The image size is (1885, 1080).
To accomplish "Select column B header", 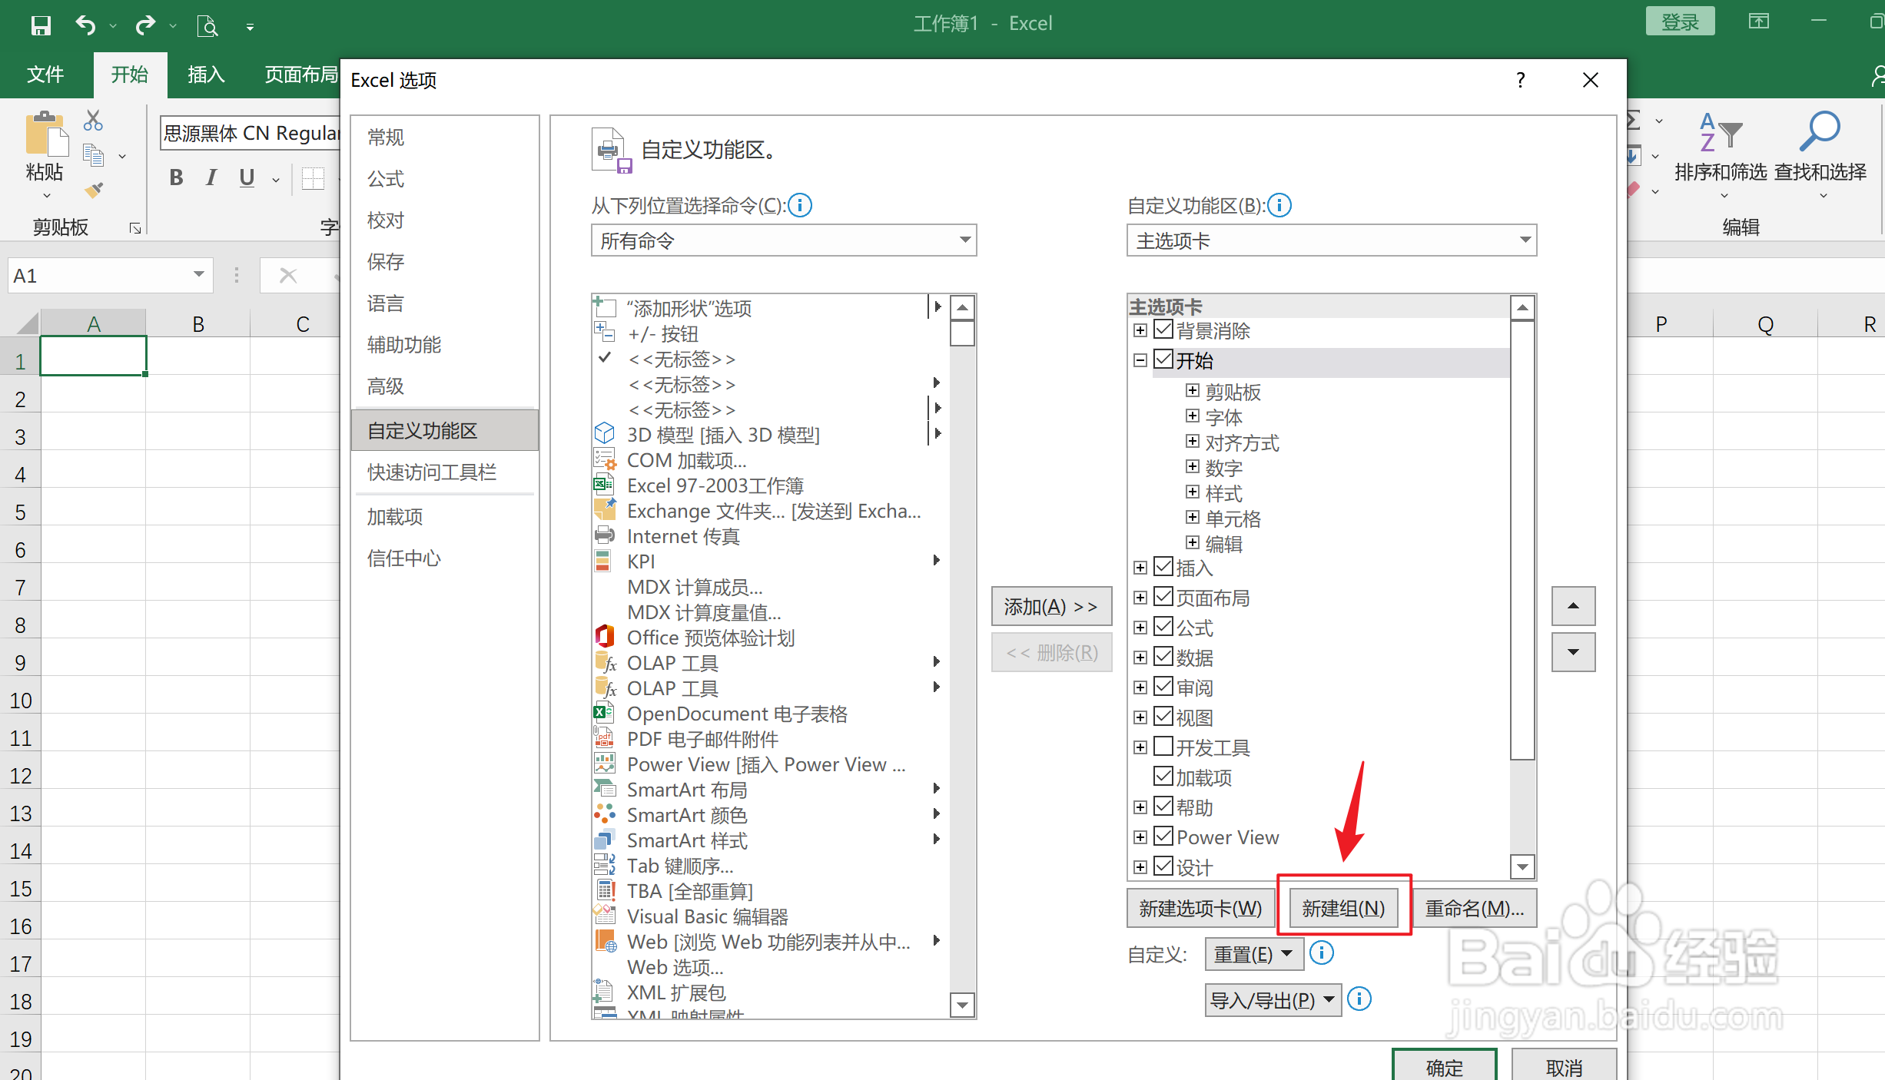I will point(198,323).
